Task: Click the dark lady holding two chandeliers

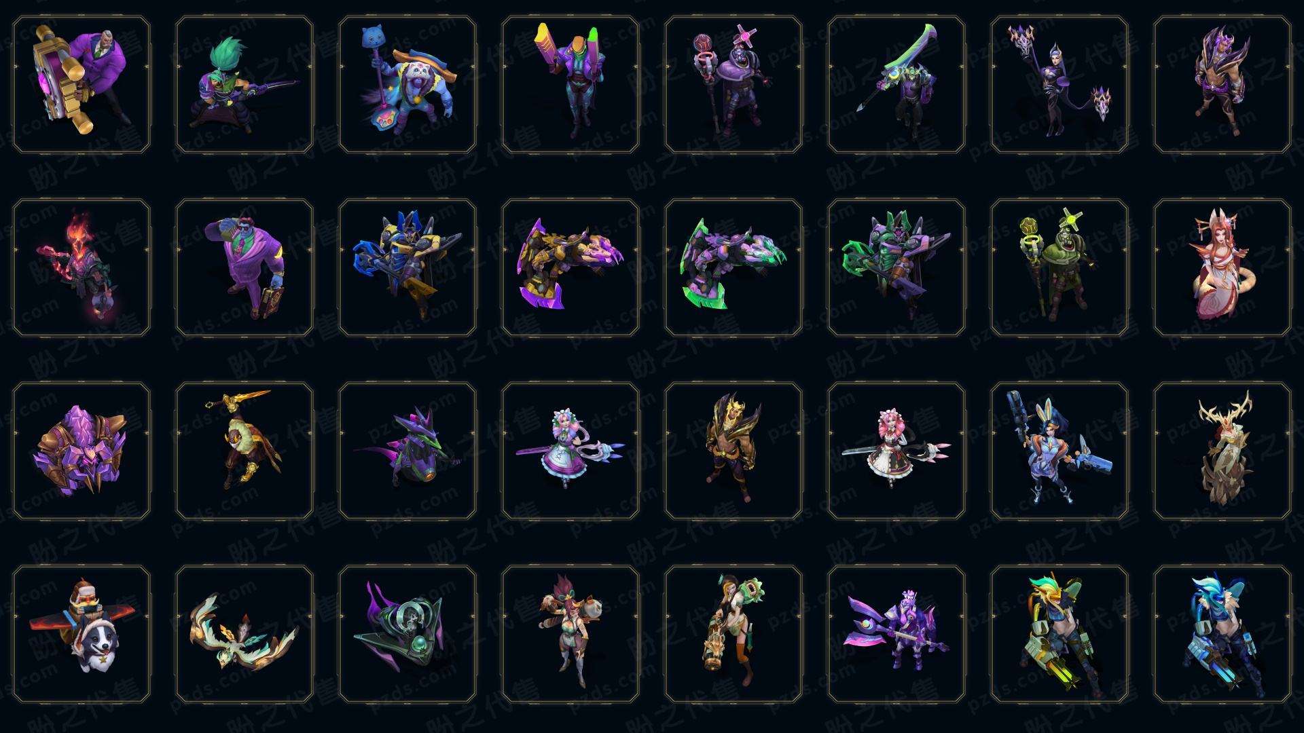Action: 1059,84
